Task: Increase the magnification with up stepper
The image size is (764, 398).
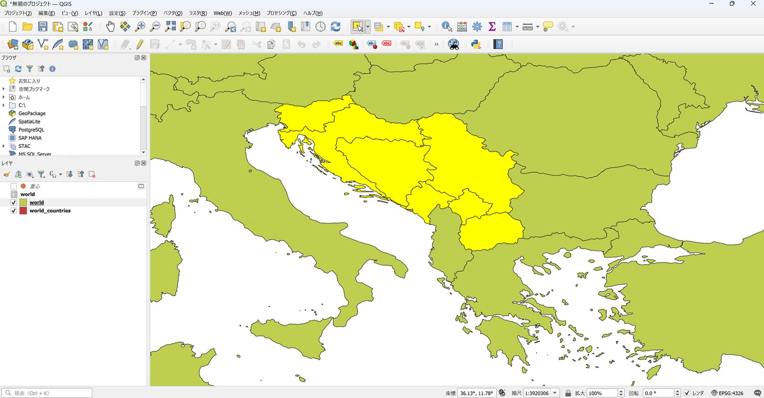Action: pyautogui.click(x=621, y=391)
